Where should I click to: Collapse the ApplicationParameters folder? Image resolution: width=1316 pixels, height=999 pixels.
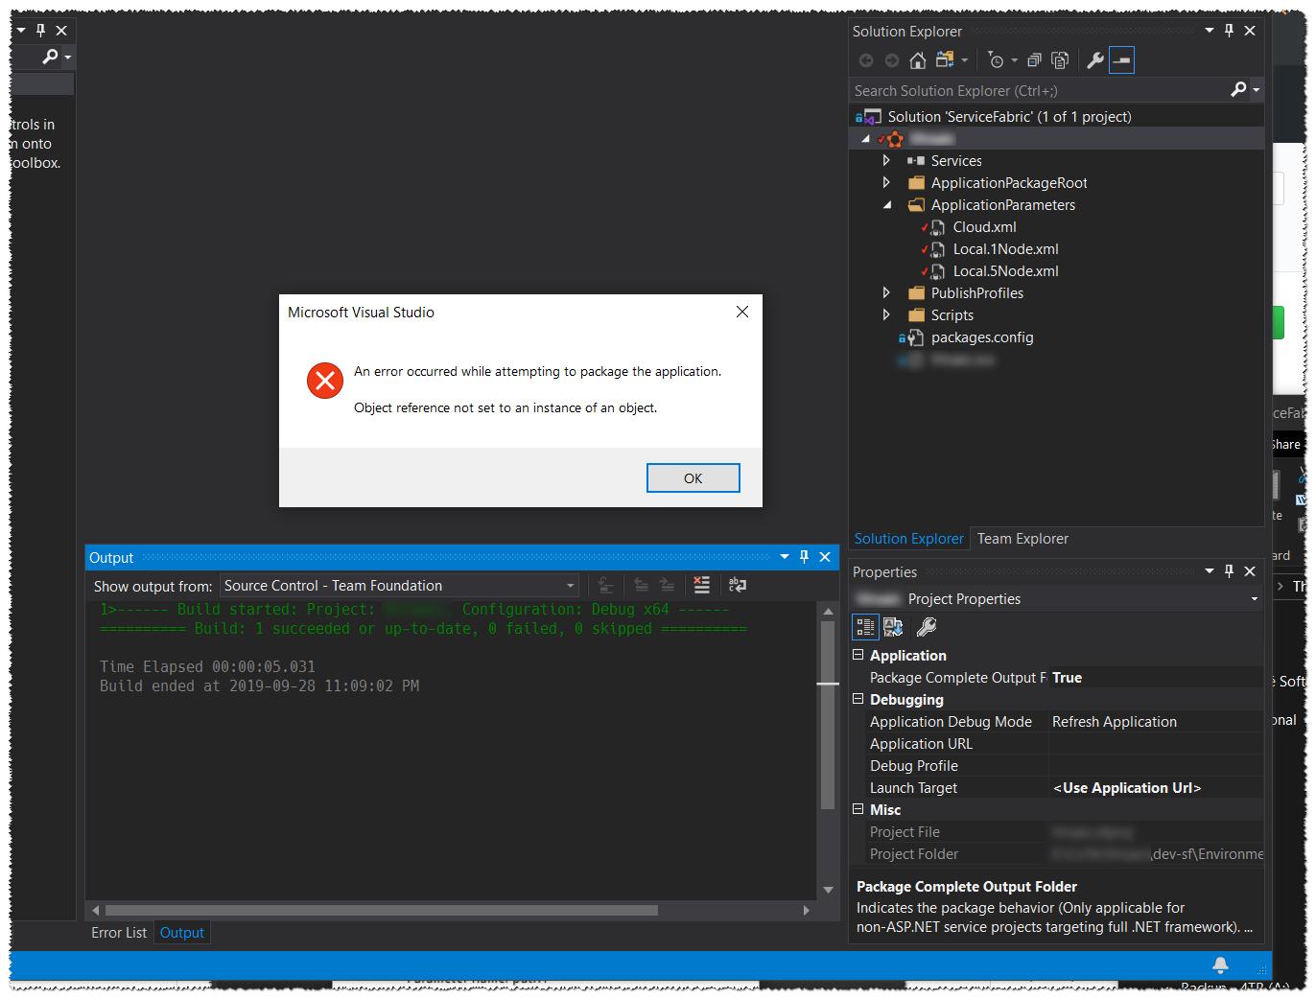(886, 204)
